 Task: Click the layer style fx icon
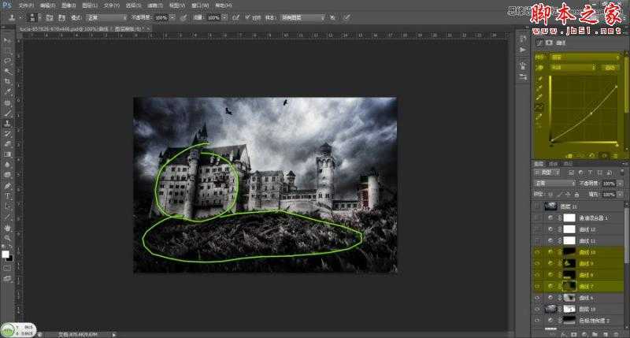[563, 334]
